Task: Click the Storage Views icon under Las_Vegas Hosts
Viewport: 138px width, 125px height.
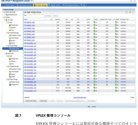Action: point(10,25)
